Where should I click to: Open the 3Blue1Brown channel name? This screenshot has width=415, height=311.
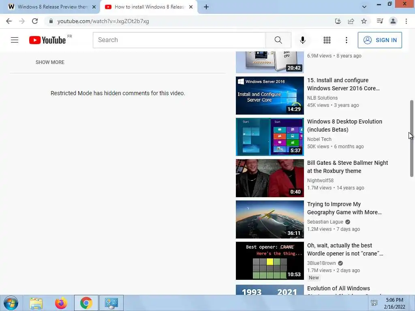[x=321, y=263]
